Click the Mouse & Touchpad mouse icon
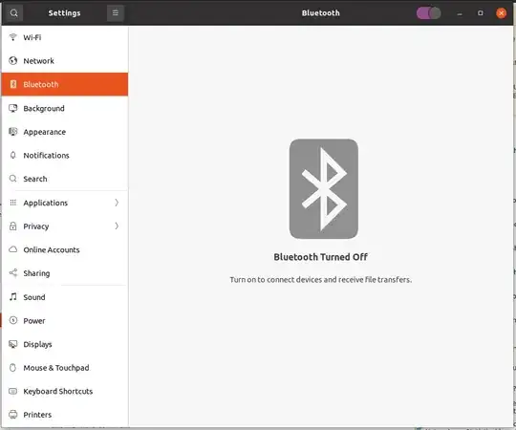This screenshot has height=430, width=516. pyautogui.click(x=12, y=368)
